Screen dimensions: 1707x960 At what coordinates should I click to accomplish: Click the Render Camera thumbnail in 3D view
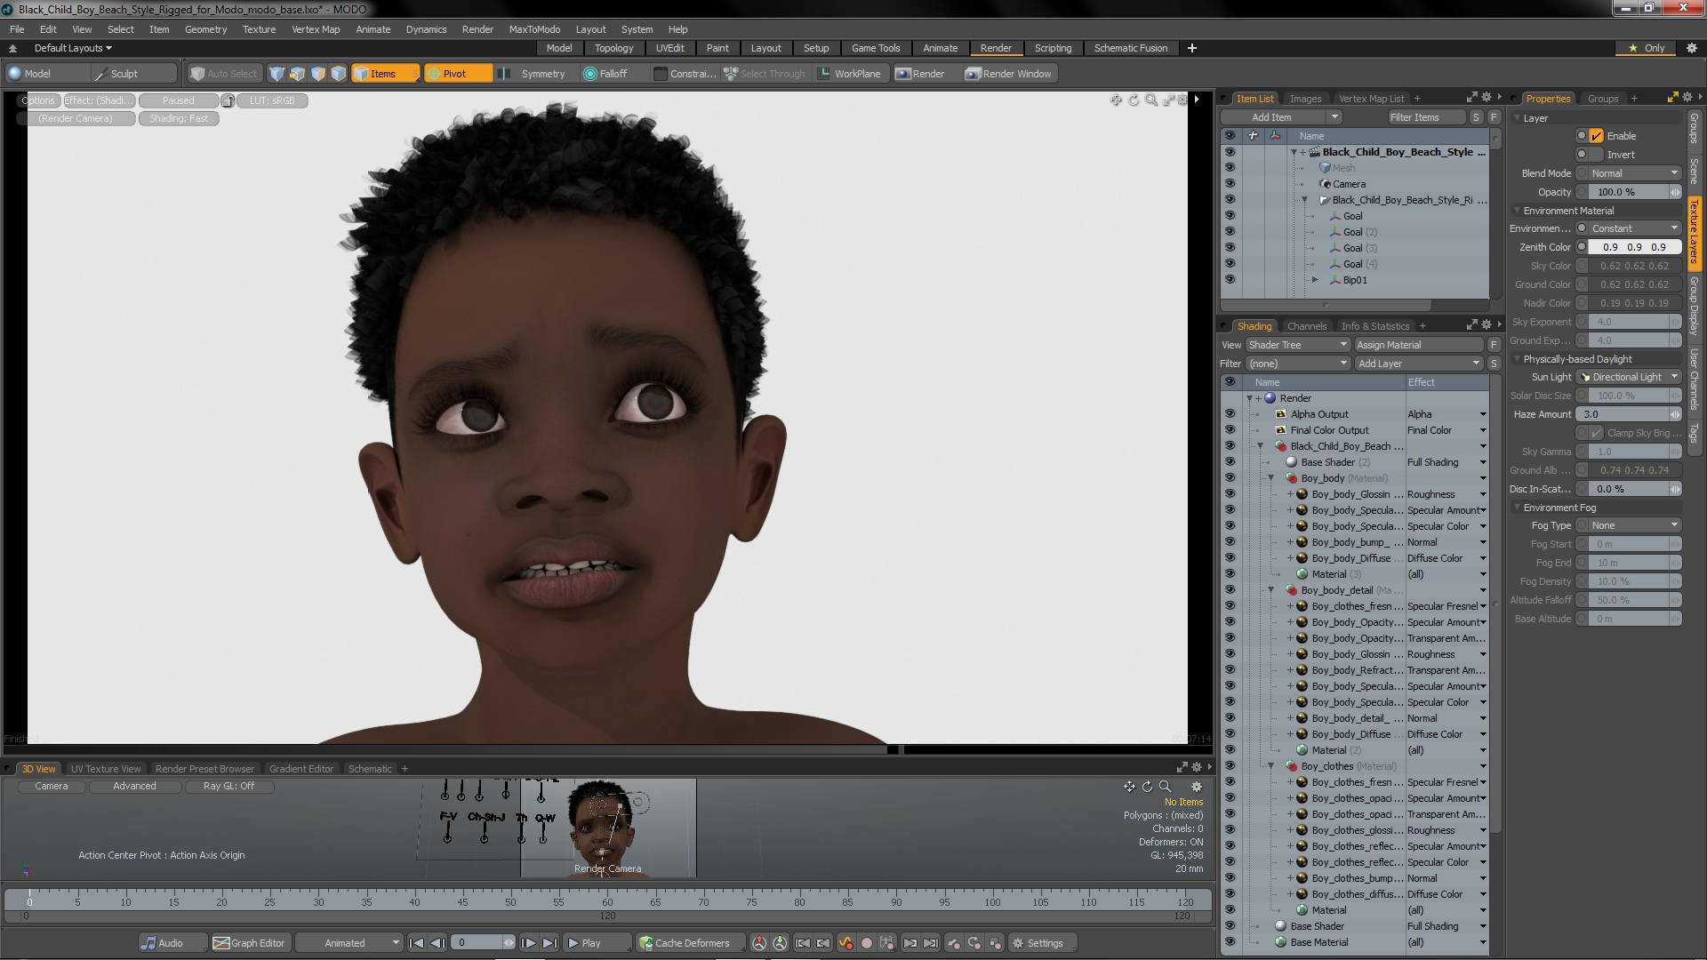pyautogui.click(x=608, y=828)
